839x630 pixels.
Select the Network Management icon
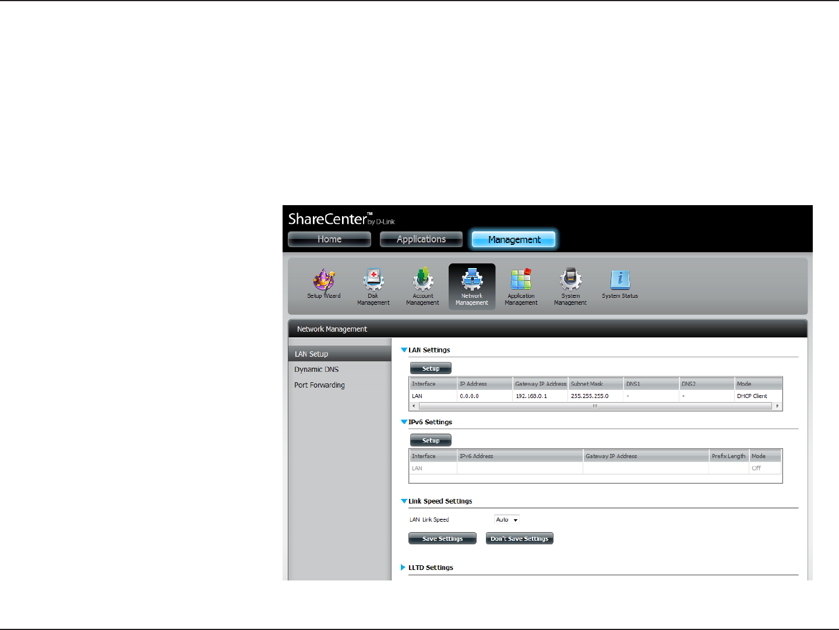click(472, 287)
